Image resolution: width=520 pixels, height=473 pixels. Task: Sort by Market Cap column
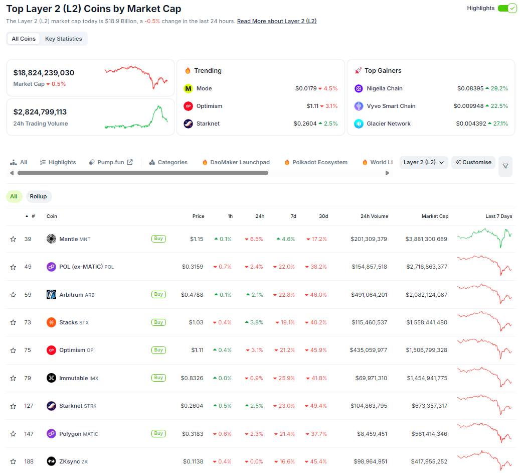(435, 216)
